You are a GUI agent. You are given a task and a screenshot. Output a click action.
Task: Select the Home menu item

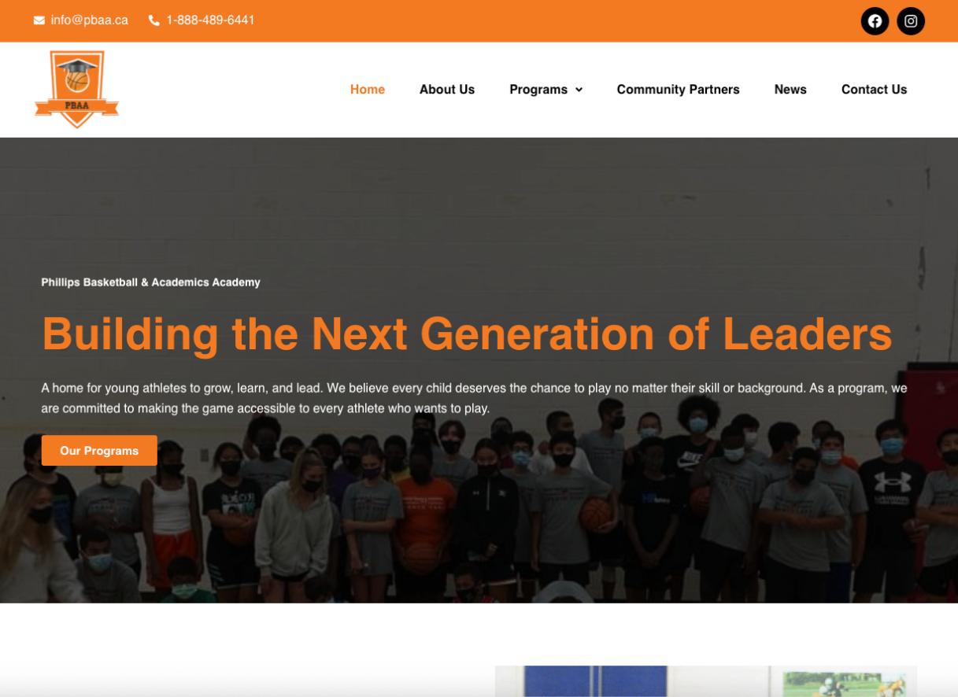[368, 90]
